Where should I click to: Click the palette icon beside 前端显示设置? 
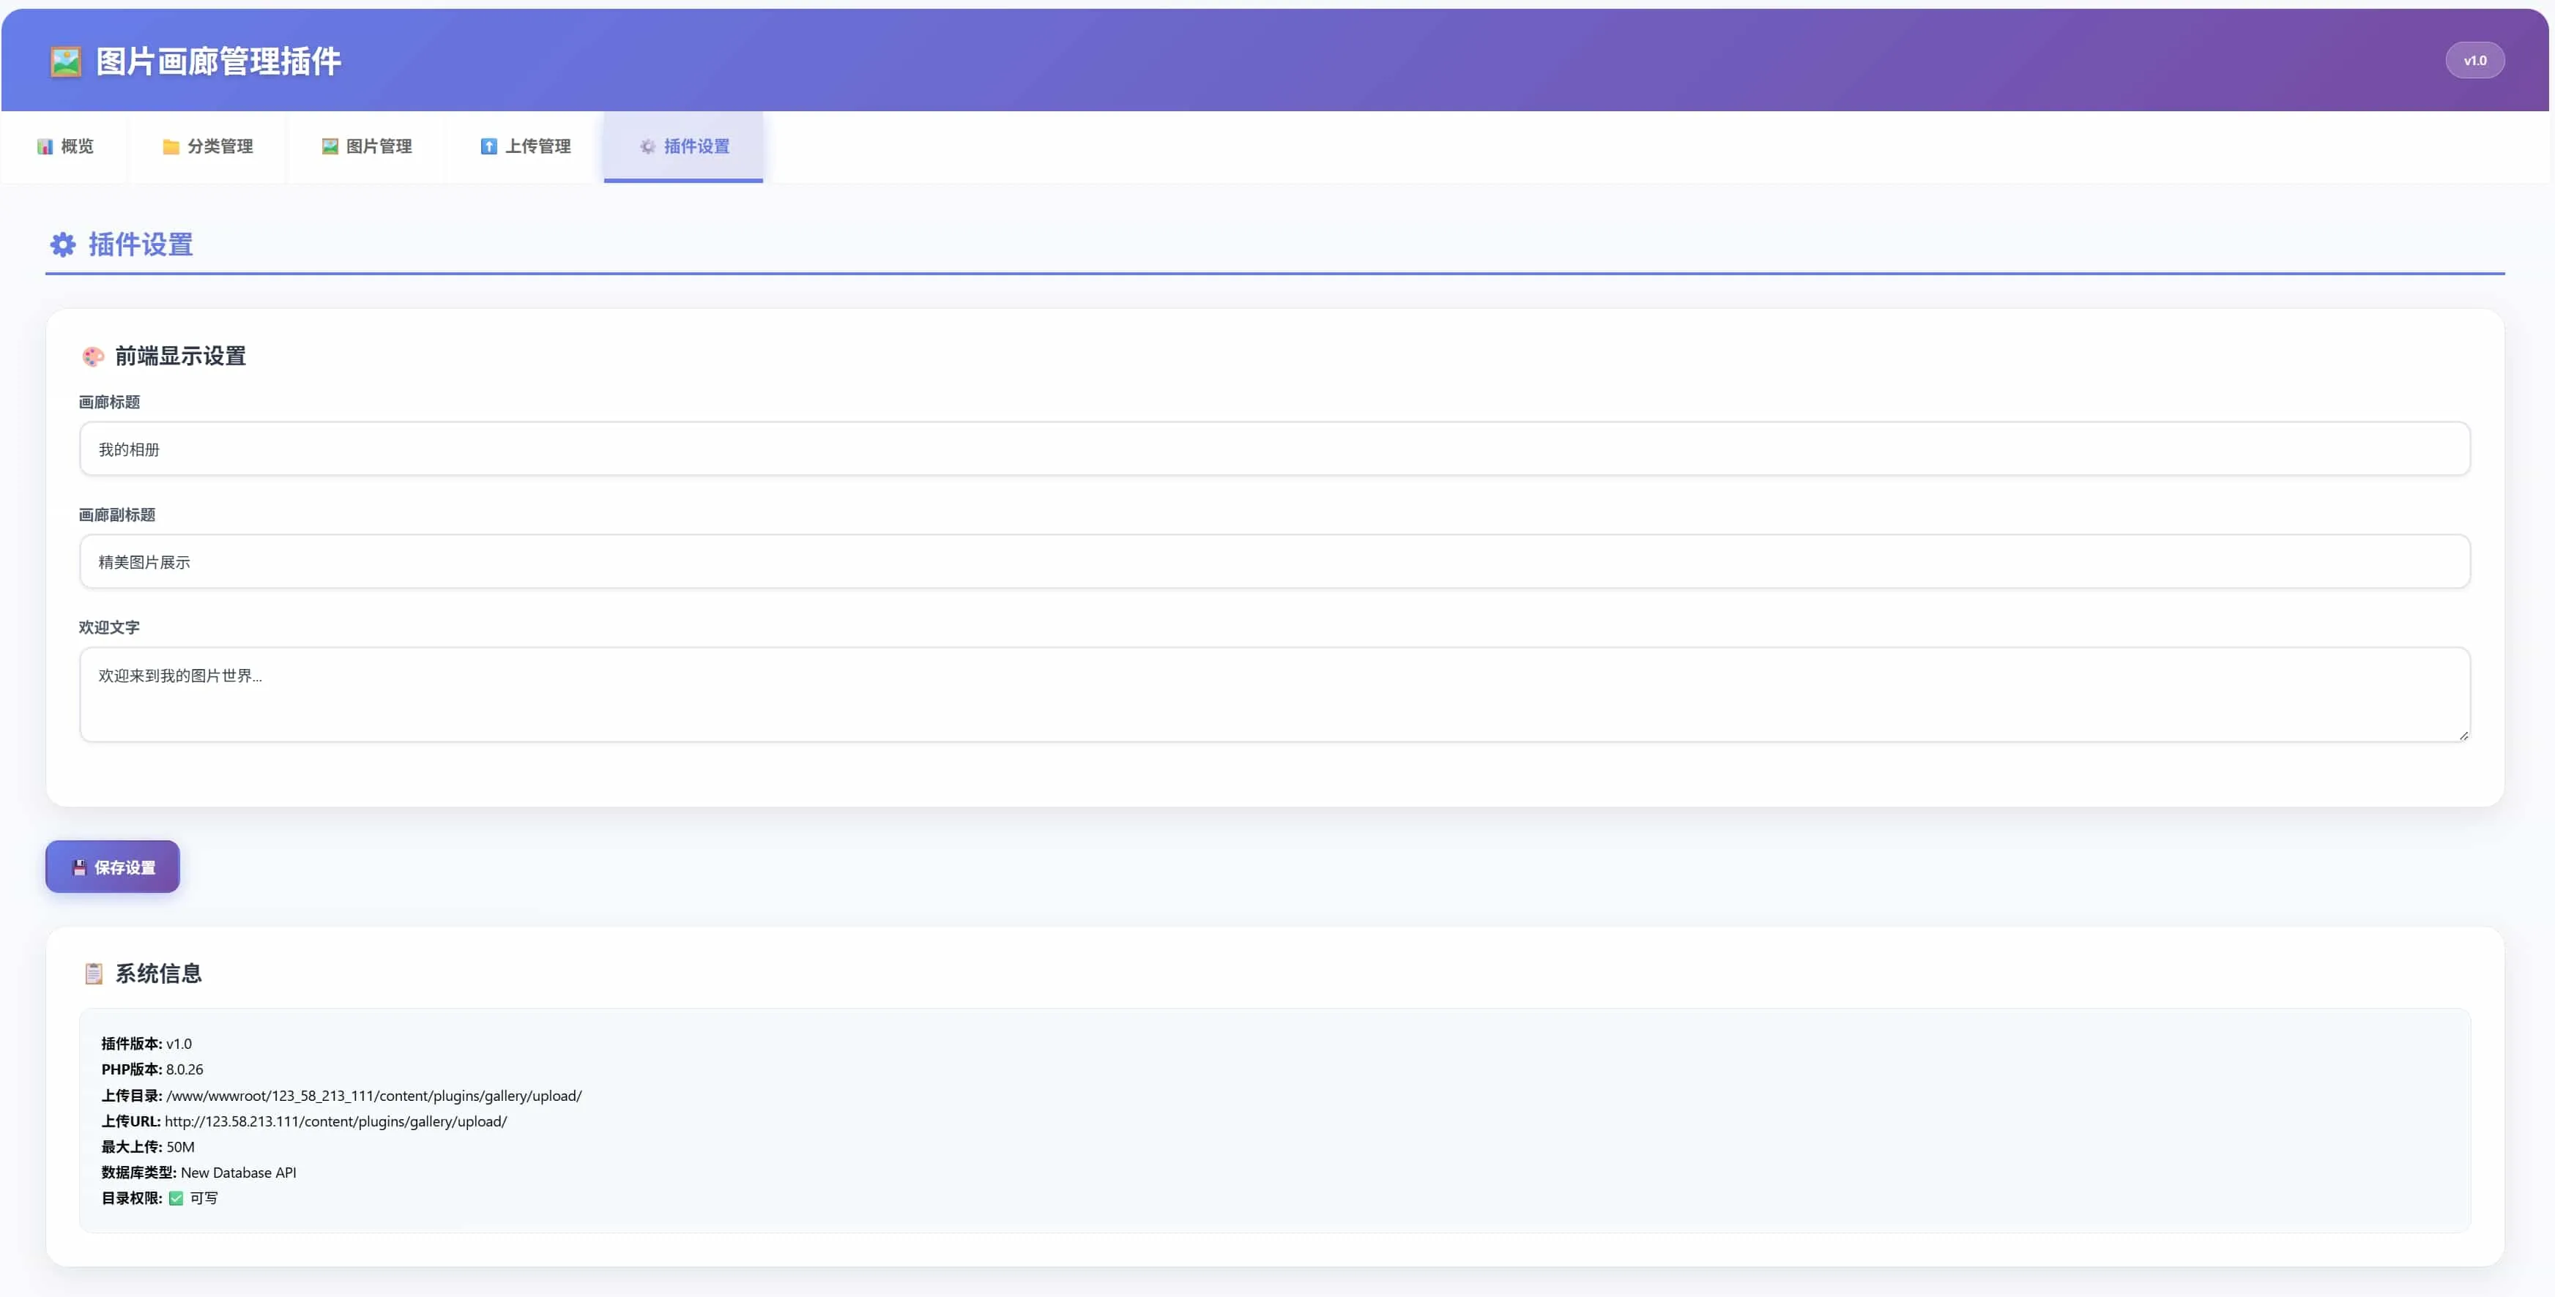93,356
